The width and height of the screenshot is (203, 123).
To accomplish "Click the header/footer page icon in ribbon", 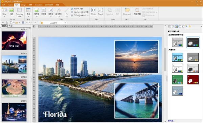I will [137, 11].
